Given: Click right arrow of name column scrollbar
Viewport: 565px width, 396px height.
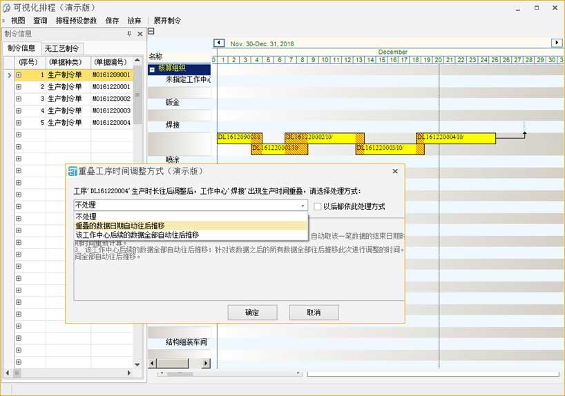Looking at the screenshot, I should (206, 364).
